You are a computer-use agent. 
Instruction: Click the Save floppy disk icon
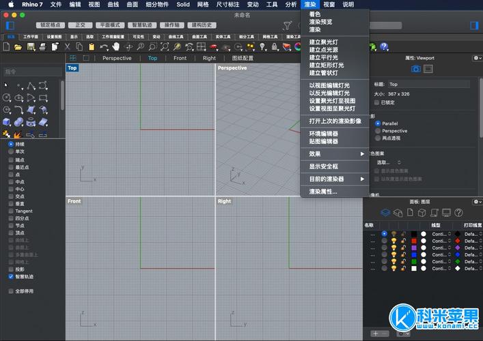(x=31, y=47)
